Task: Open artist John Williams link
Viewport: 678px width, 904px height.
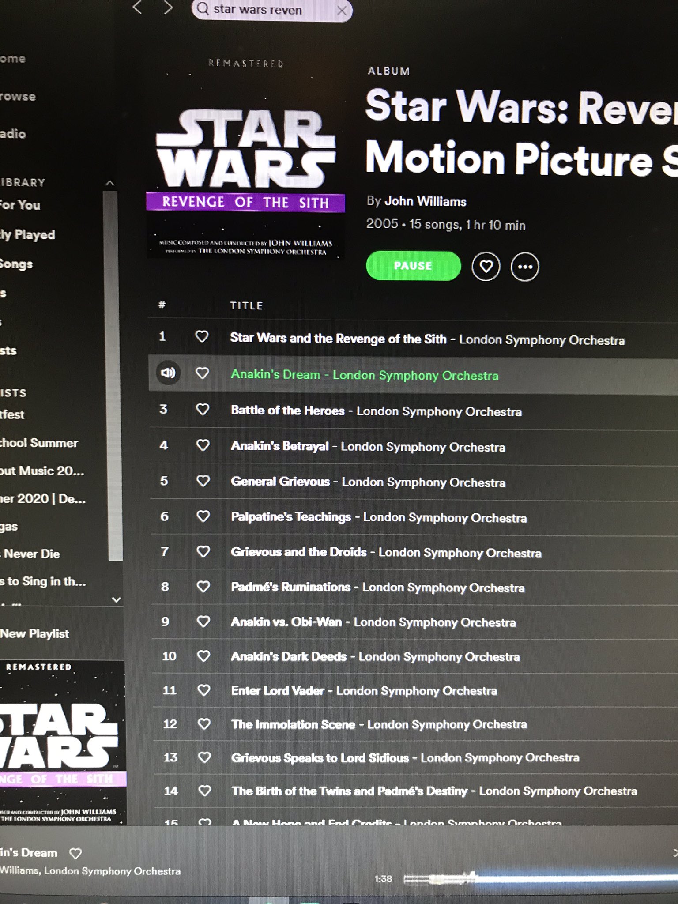Action: click(425, 201)
